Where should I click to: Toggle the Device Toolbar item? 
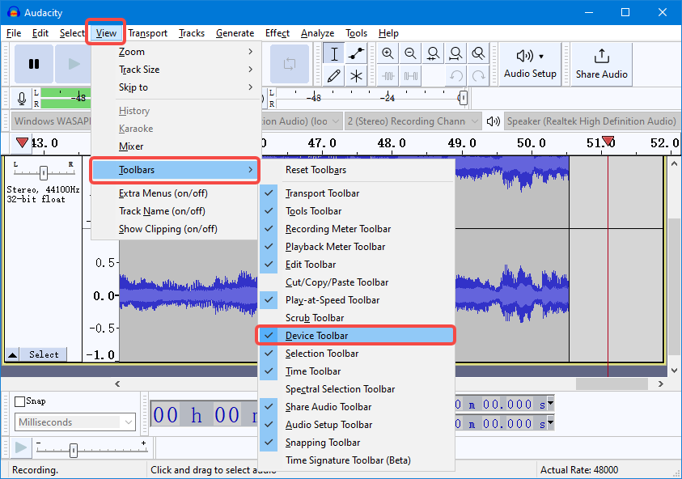click(x=356, y=336)
